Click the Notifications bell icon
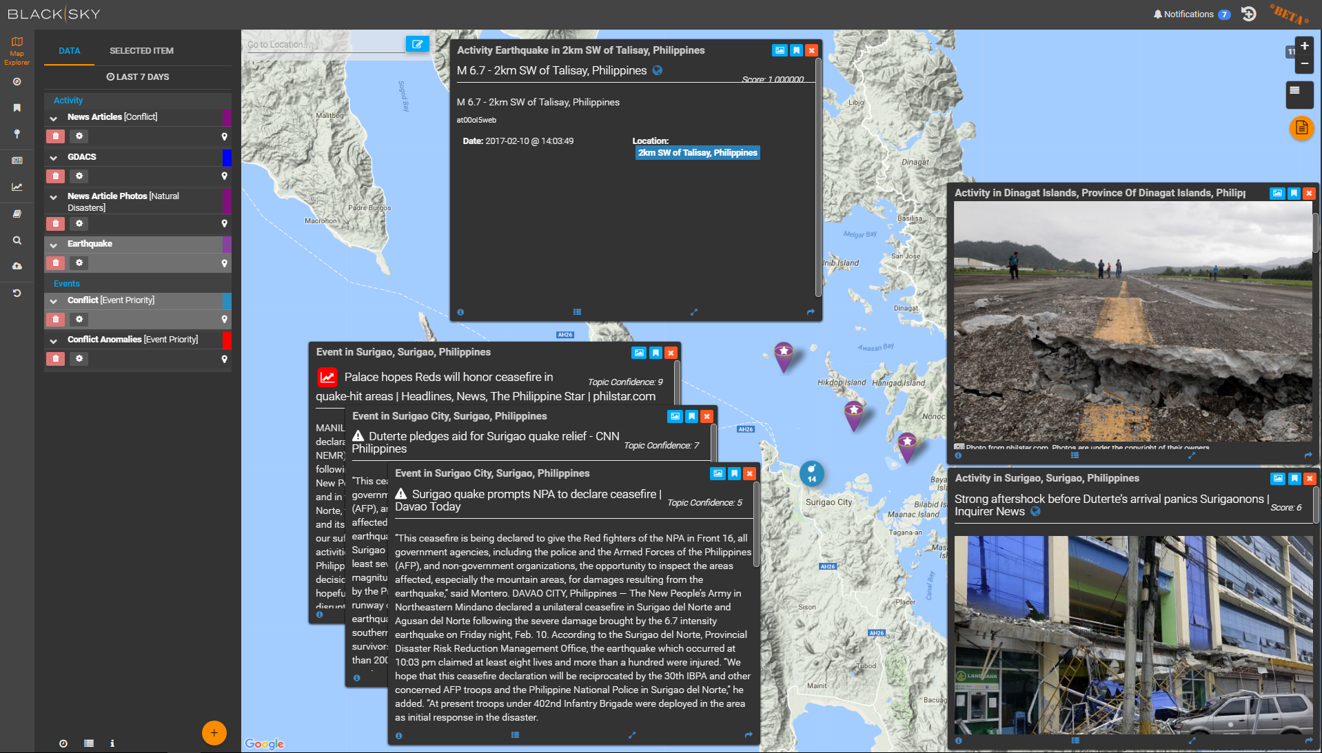 [1157, 14]
